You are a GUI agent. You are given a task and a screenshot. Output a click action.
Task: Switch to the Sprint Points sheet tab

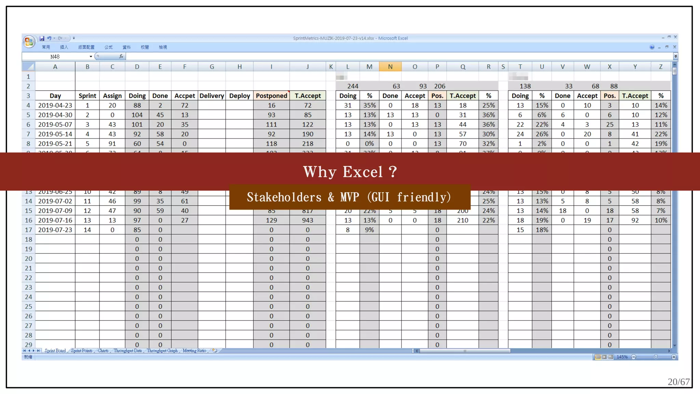tap(82, 351)
